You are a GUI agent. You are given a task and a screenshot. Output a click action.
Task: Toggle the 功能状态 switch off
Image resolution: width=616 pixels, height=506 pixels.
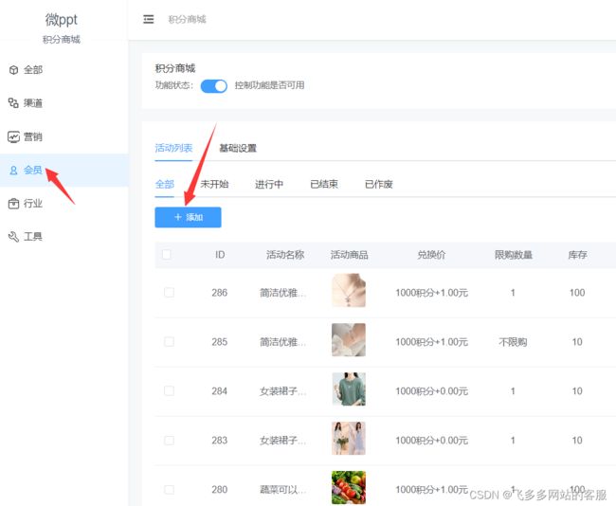214,85
